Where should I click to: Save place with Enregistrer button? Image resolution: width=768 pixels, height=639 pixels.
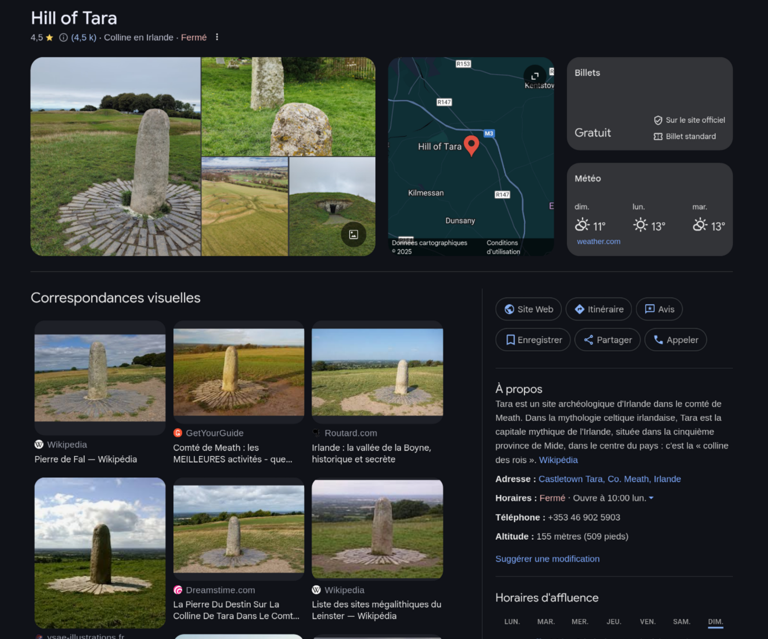coord(533,340)
